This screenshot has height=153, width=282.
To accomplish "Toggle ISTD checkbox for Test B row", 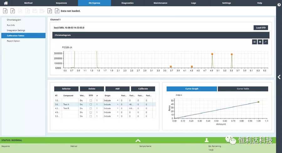I will pos(91,108).
